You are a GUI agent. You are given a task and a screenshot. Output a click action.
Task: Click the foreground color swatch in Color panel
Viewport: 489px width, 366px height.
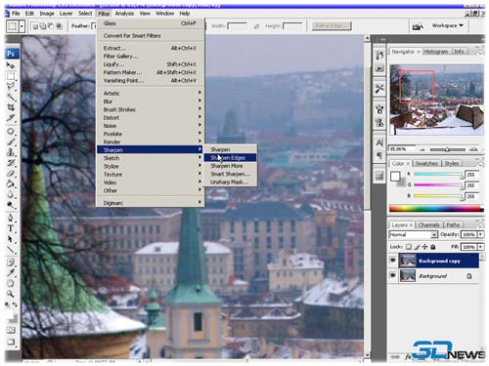(x=395, y=177)
